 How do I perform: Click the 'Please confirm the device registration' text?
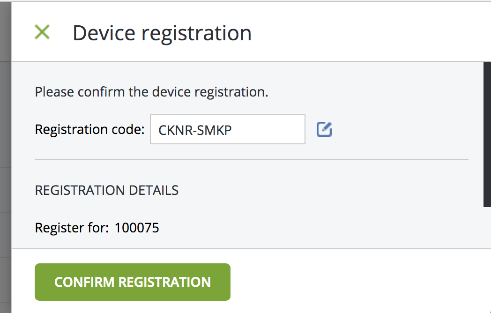click(x=151, y=92)
